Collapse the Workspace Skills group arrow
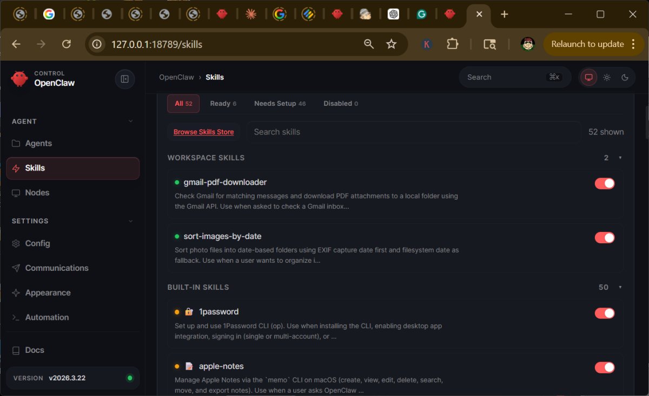The image size is (649, 396). click(x=620, y=158)
